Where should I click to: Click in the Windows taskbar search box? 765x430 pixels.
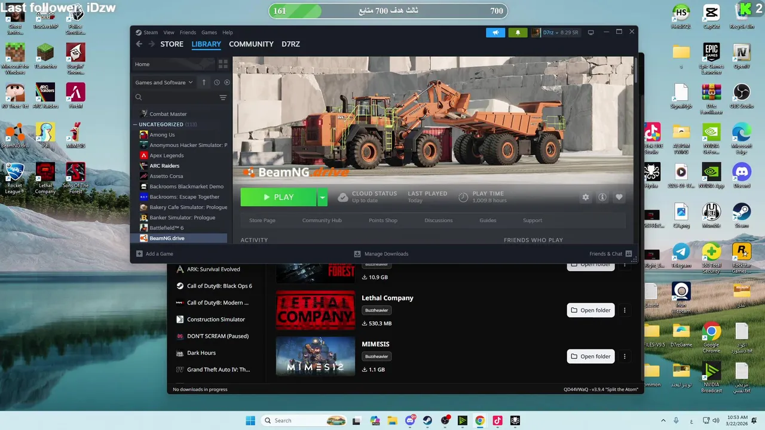305,420
